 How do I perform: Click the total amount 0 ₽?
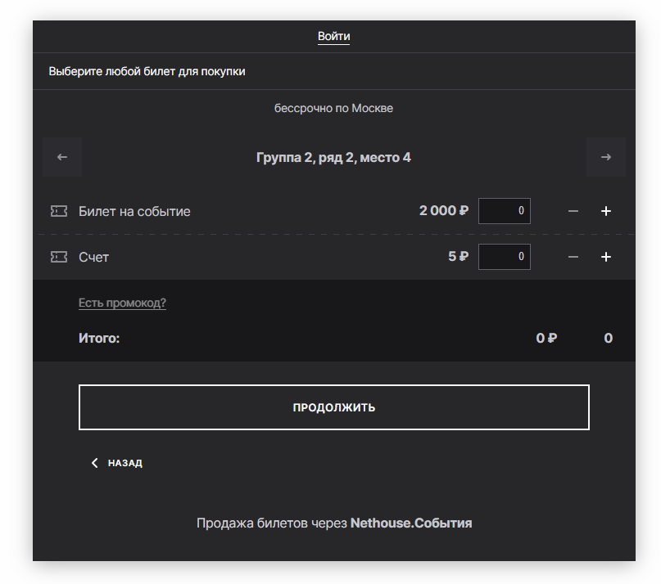[x=546, y=338]
